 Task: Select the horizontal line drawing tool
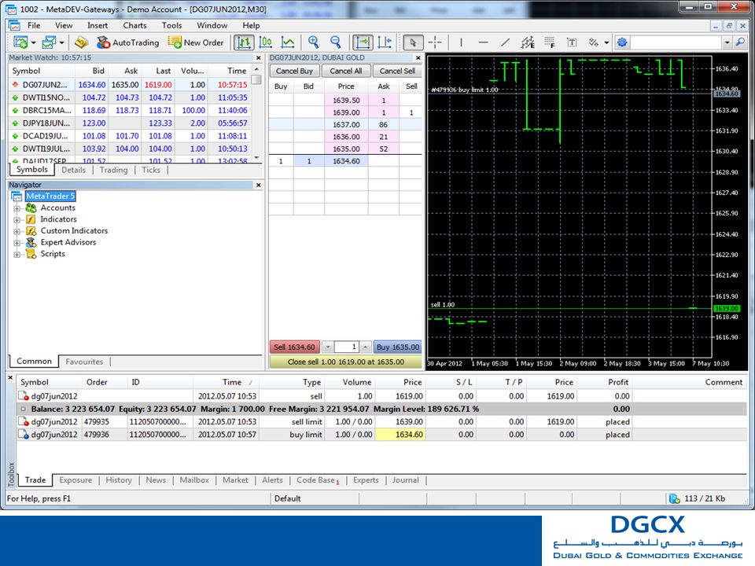(x=483, y=42)
